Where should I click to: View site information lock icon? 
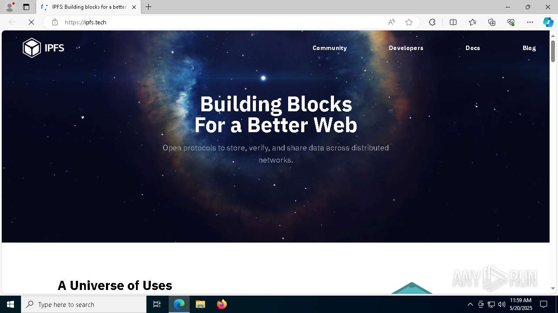tap(54, 22)
